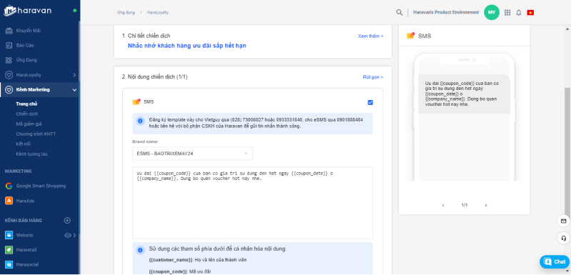Open the Brand name dropdown
571x275 pixels.
(x=192, y=154)
